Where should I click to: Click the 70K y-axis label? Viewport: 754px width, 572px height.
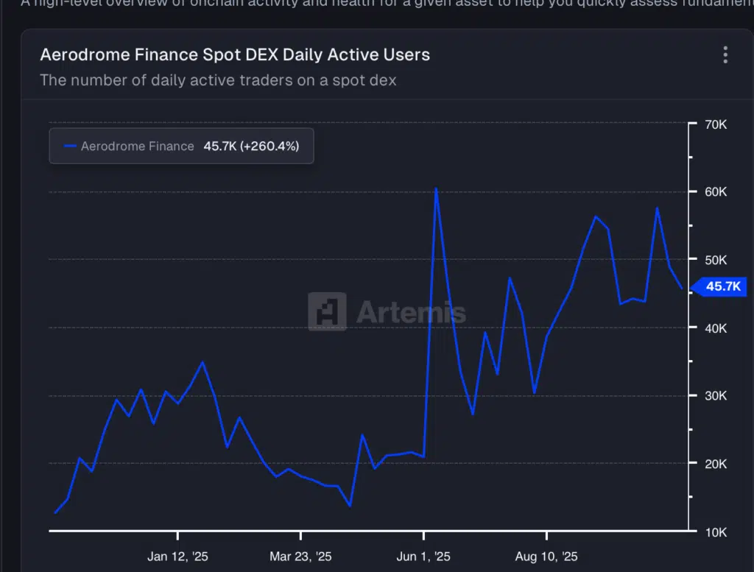click(x=716, y=124)
